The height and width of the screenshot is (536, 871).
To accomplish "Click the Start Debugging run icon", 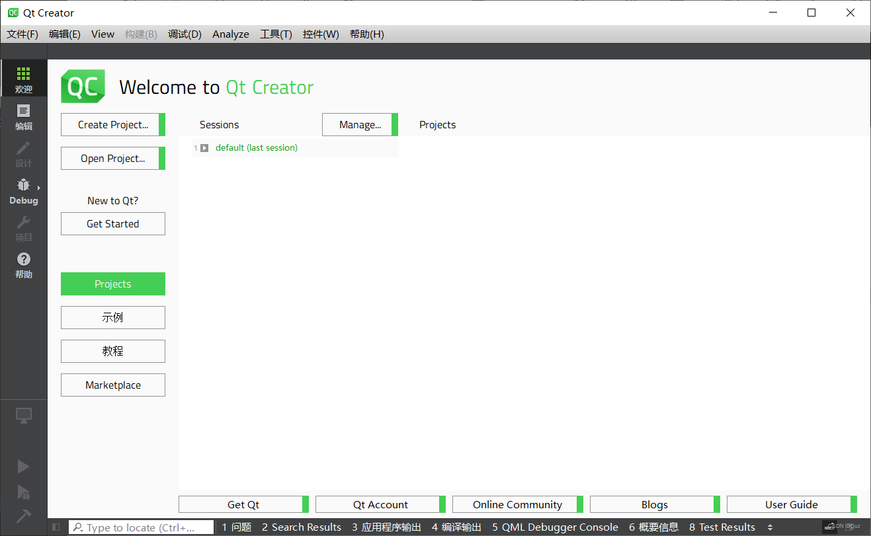I will (23, 491).
